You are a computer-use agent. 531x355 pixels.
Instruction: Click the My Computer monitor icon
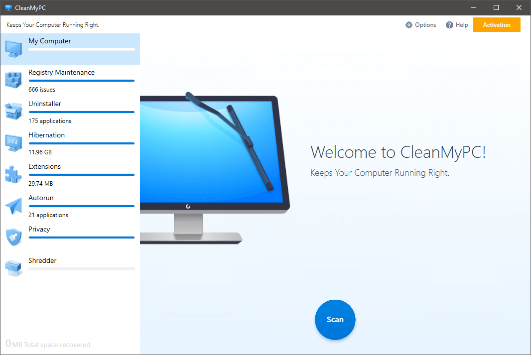pyautogui.click(x=13, y=49)
